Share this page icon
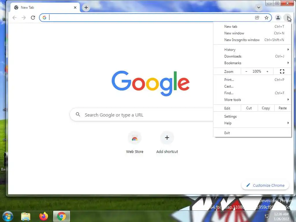Screen dimensions: 296x222 (257, 18)
